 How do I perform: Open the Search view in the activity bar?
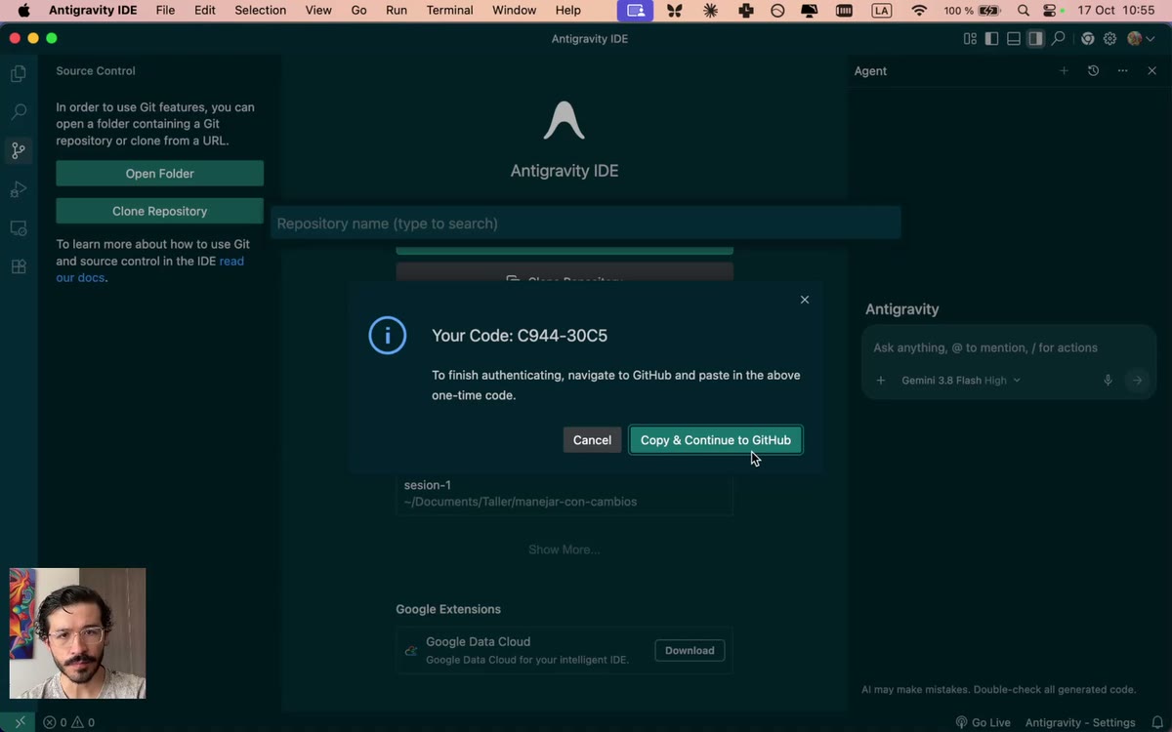pos(18,112)
